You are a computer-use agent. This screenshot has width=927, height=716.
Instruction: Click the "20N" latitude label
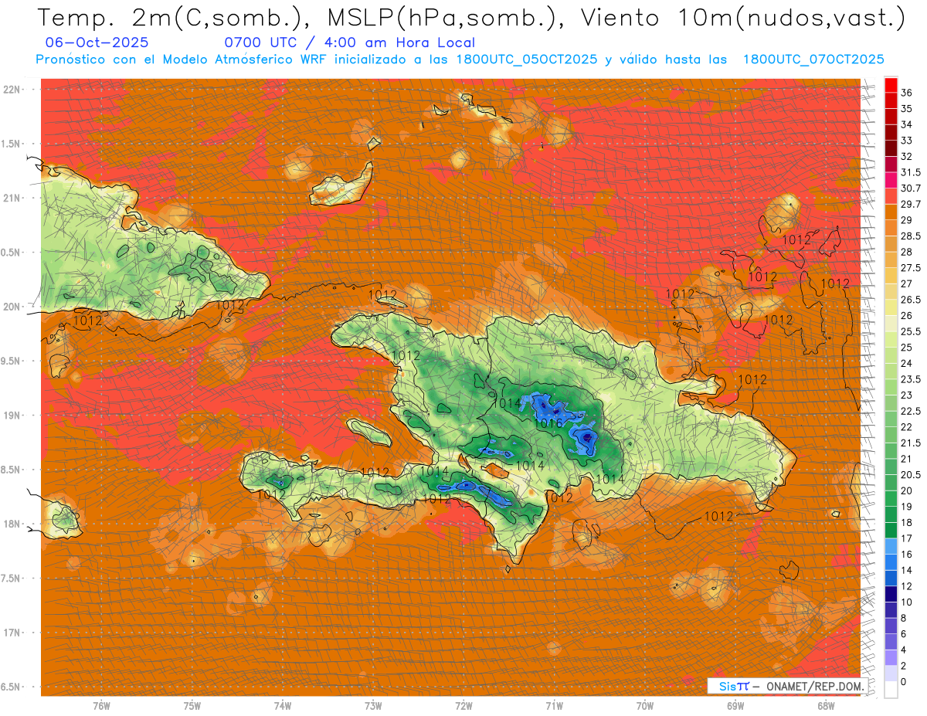[x=13, y=307]
